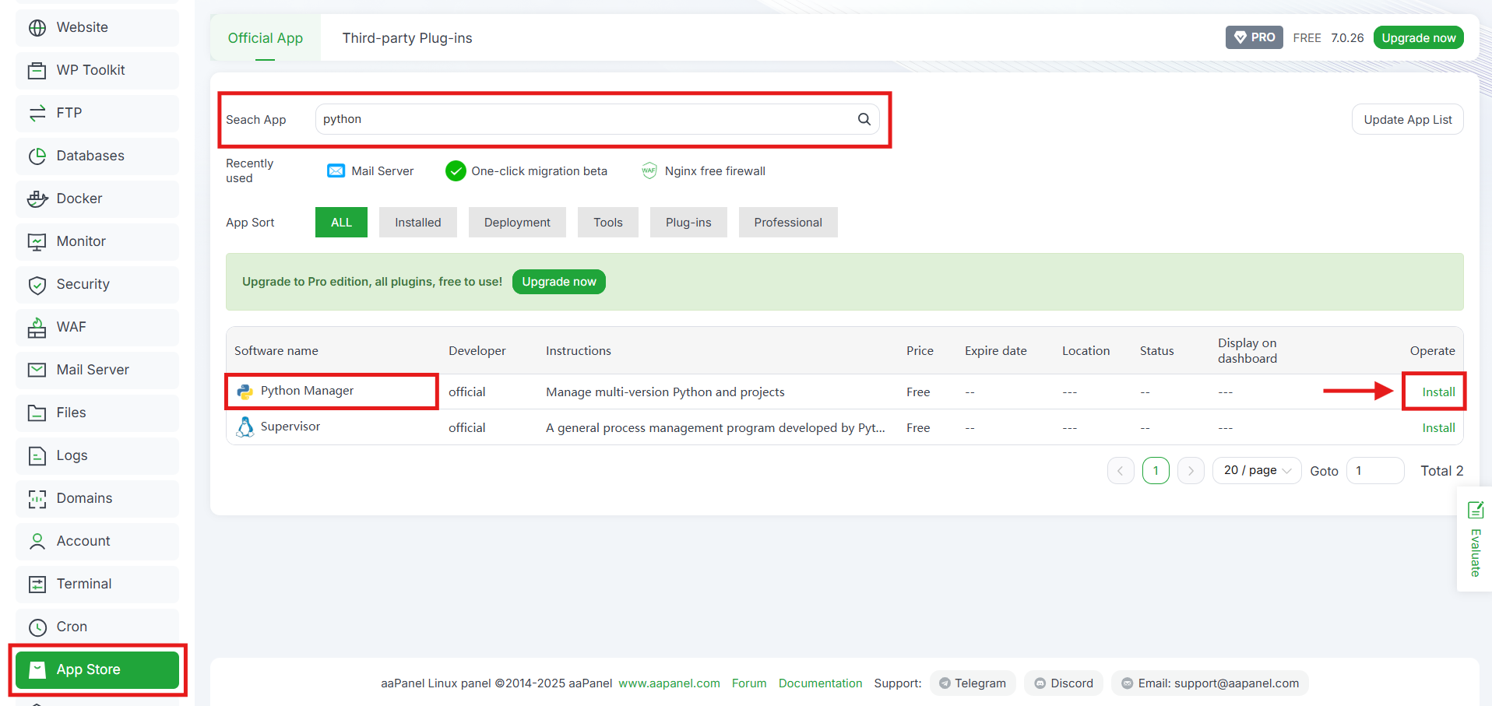This screenshot has height=706, width=1492.
Task: Click the Supervisor software name
Action: coord(290,427)
